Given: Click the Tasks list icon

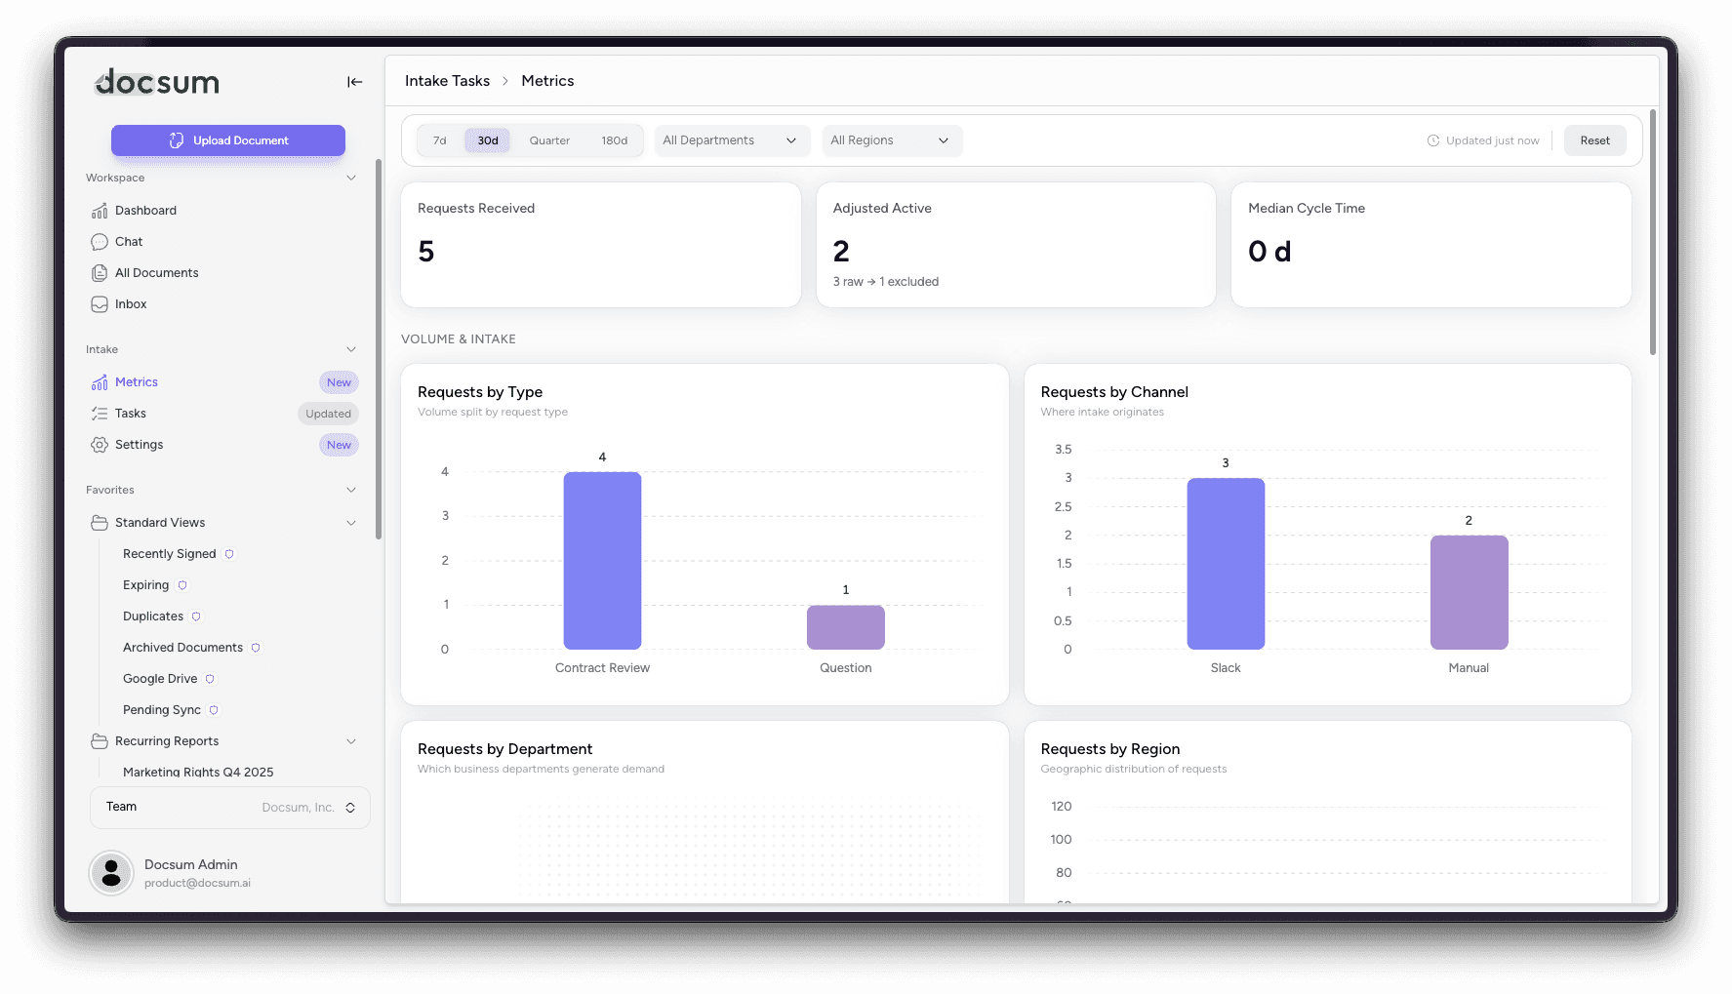Looking at the screenshot, I should point(100,414).
